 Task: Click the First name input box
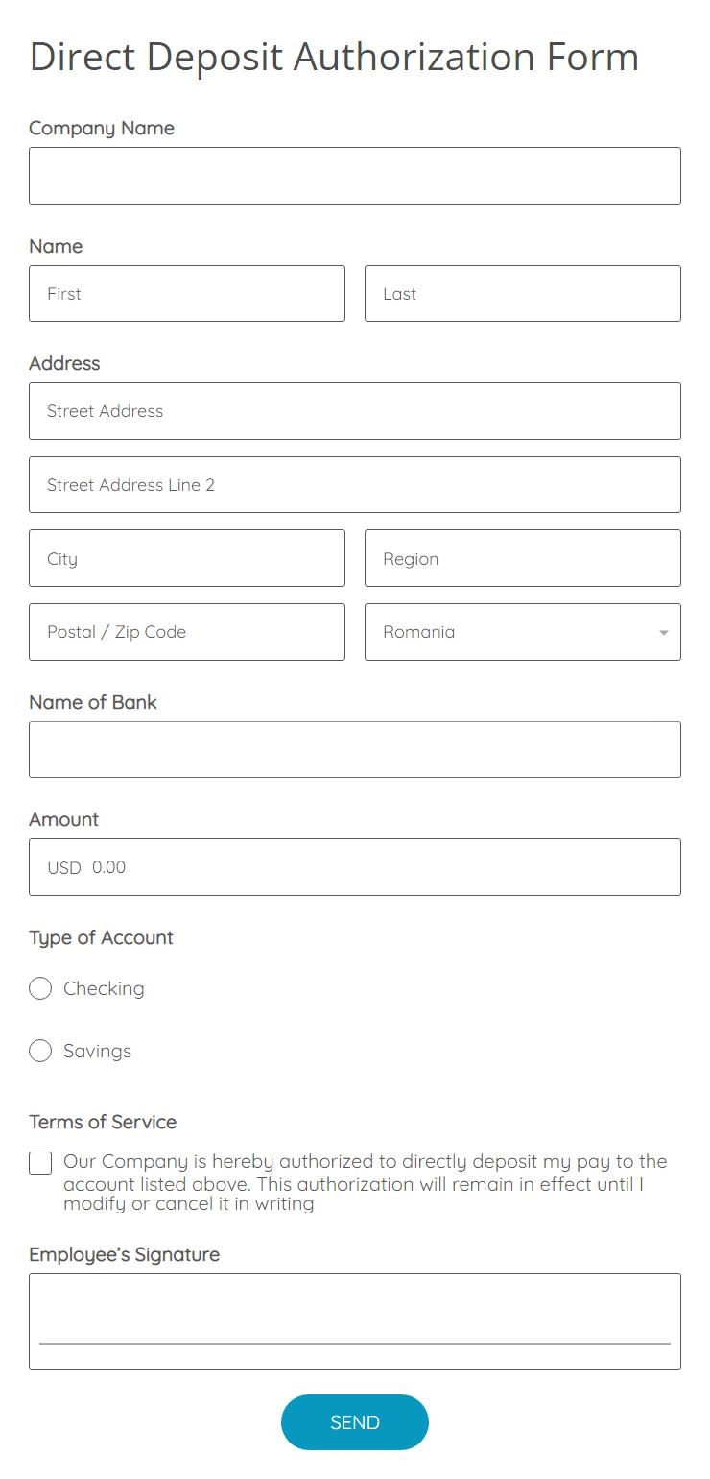pos(187,293)
